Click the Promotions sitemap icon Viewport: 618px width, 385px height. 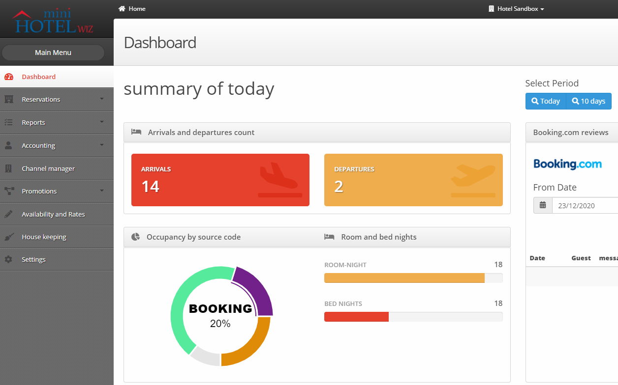[8, 191]
